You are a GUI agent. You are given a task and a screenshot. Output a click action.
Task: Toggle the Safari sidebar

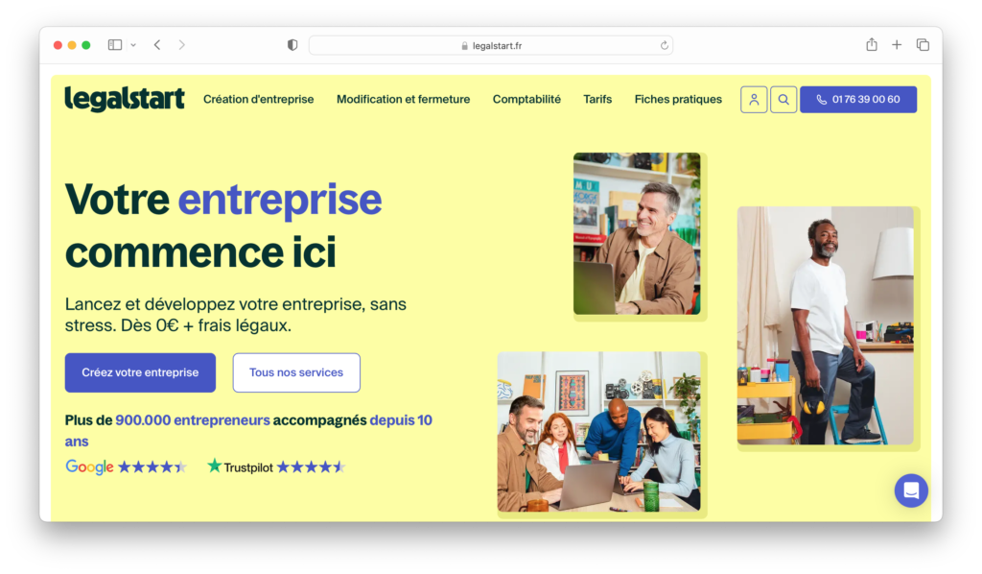coord(114,44)
